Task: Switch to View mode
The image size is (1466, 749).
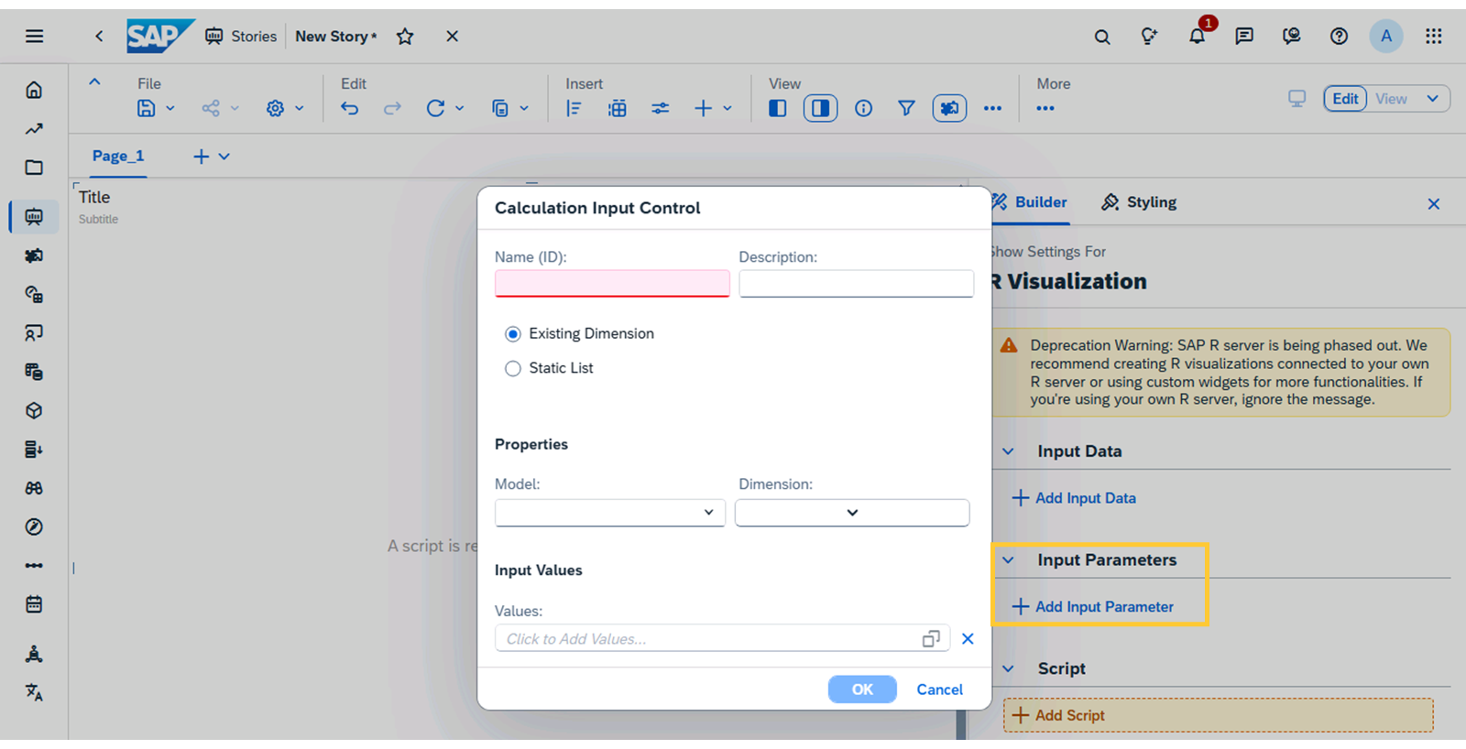Action: click(x=1391, y=99)
